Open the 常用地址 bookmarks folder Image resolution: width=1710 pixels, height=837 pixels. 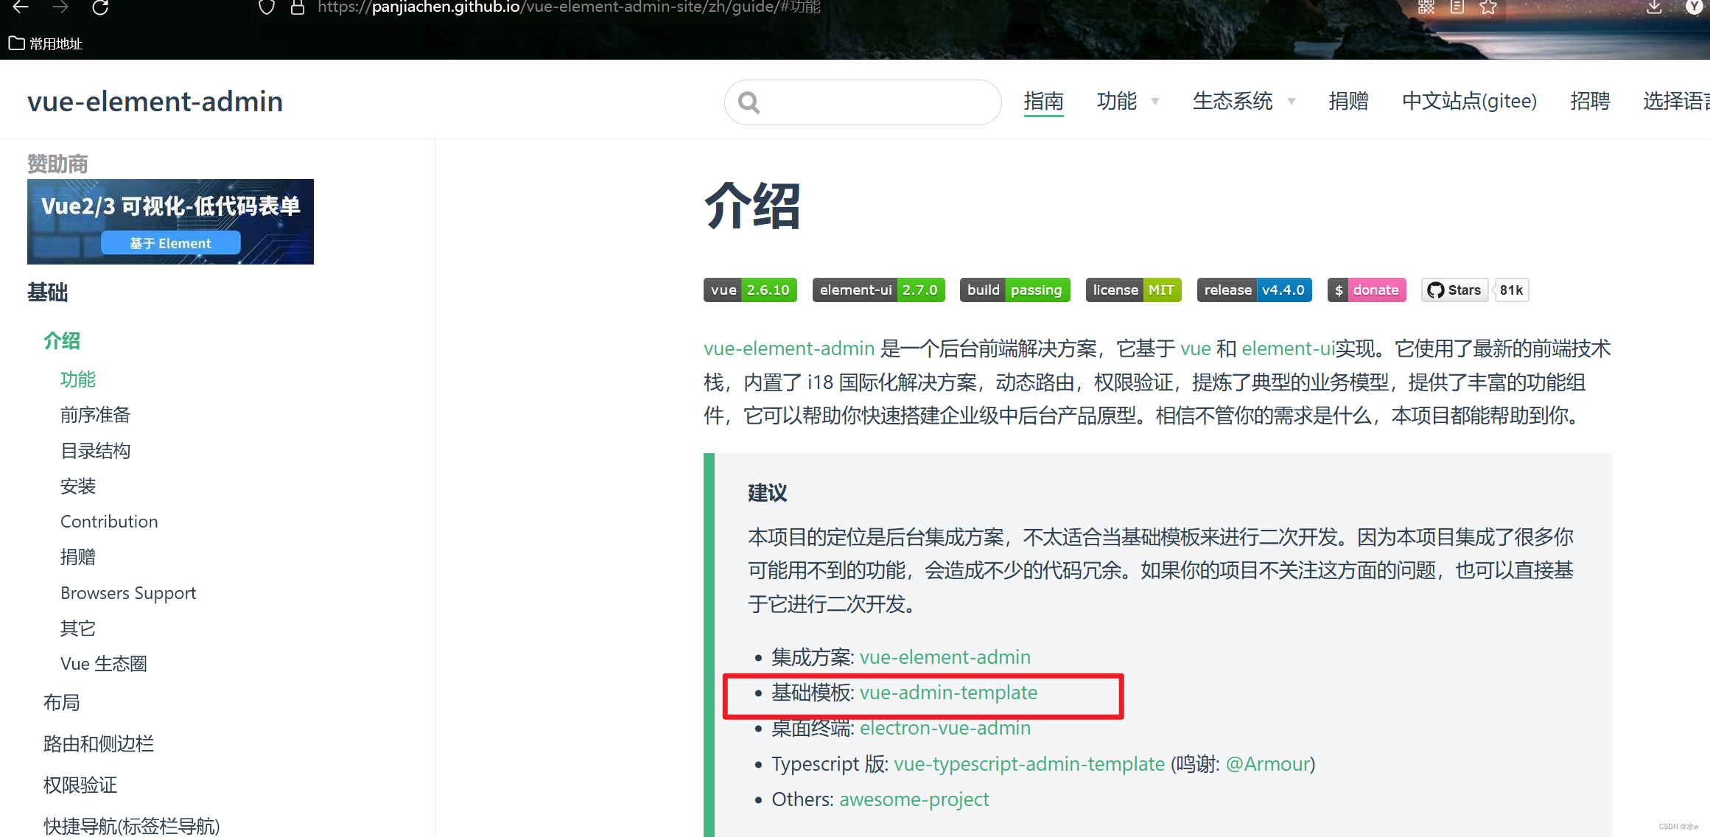click(46, 43)
